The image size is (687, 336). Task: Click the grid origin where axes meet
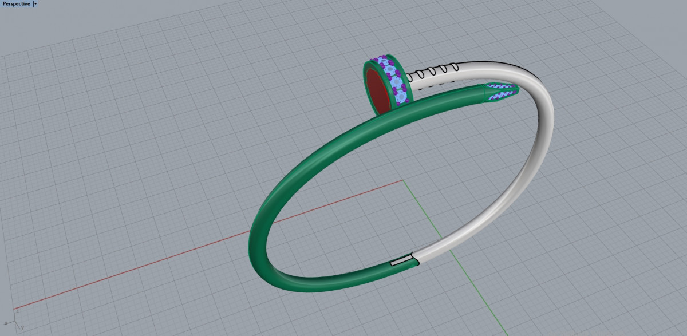[403, 180]
